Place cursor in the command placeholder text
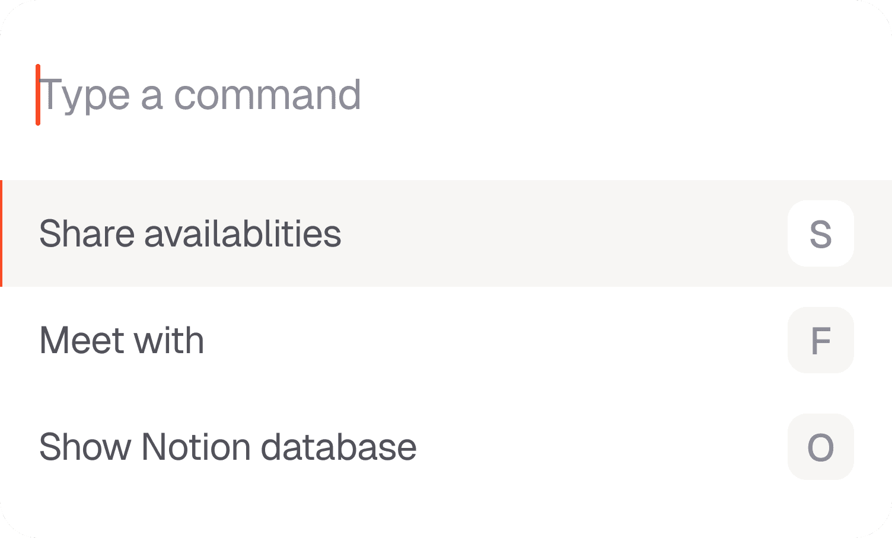Screen dimensions: 892x538 point(202,95)
